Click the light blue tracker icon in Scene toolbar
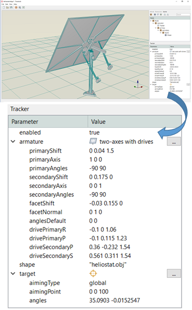This screenshot has width=192, height=310. coord(158,15)
